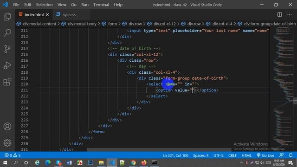297x167 pixels.
Task: Click the date of birth comment line
Action: point(134,48)
